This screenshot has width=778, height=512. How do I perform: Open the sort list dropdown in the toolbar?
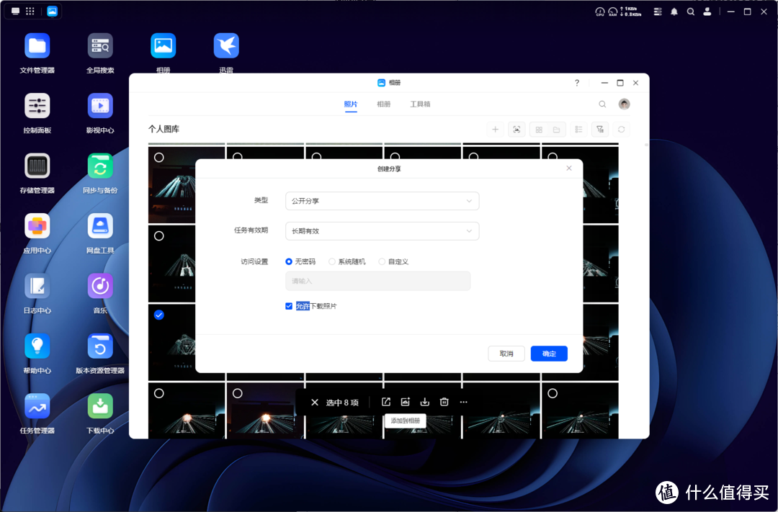pos(578,129)
